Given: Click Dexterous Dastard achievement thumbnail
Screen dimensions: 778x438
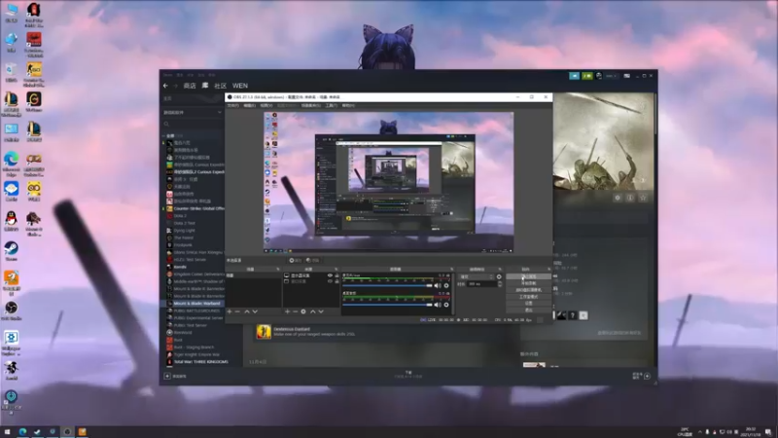Looking at the screenshot, I should click(264, 332).
